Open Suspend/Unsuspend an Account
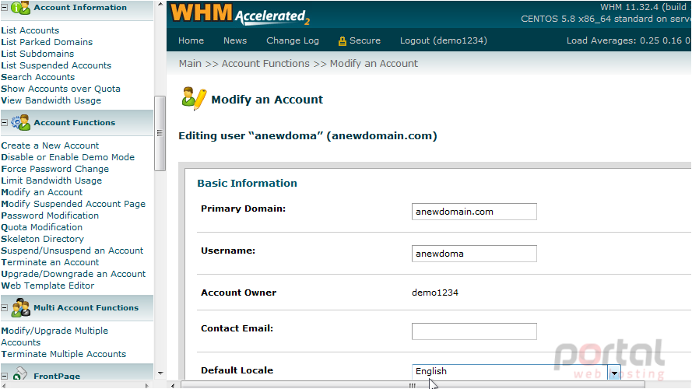 72,251
